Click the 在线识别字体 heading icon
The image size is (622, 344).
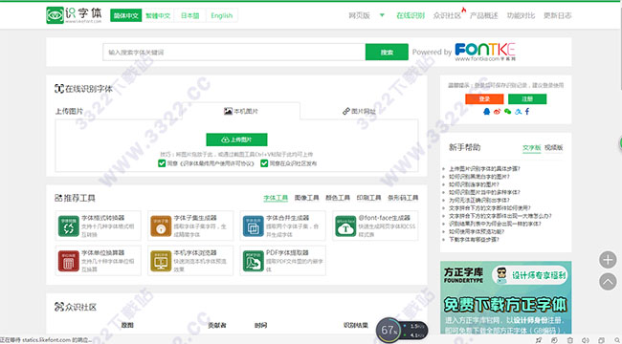(59, 89)
